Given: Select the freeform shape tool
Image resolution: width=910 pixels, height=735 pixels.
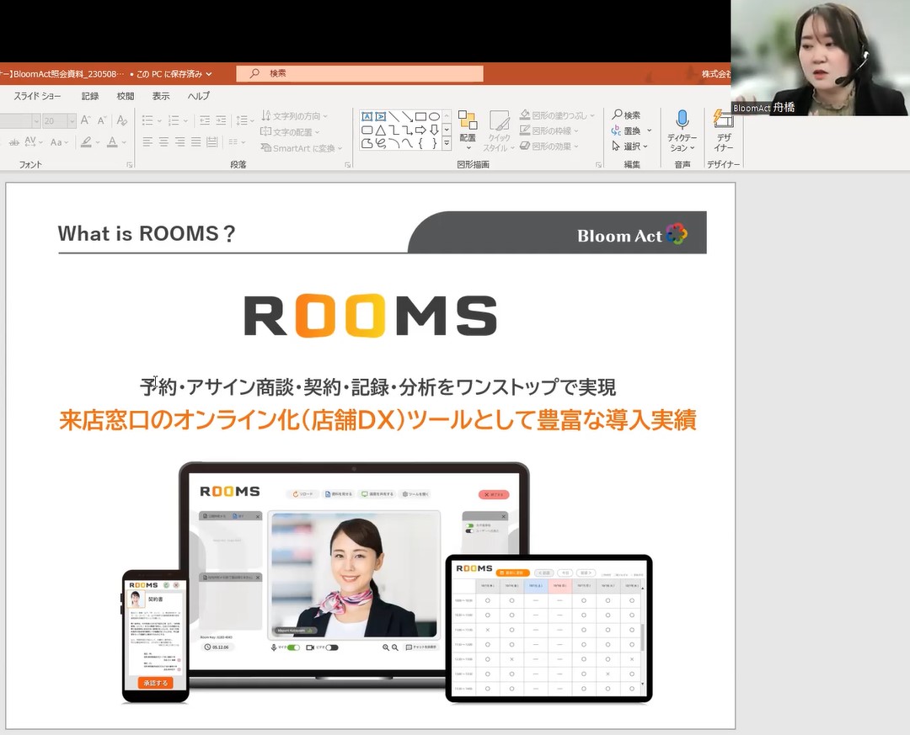Looking at the screenshot, I should (x=367, y=143).
